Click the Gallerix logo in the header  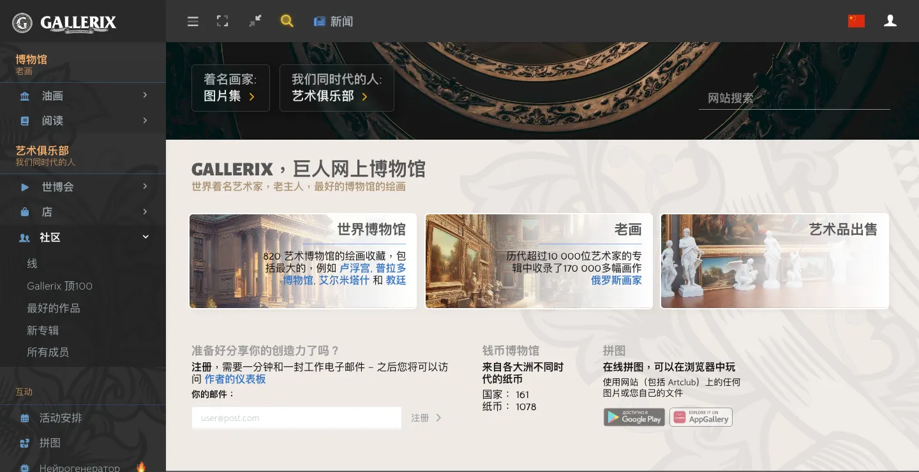click(64, 23)
